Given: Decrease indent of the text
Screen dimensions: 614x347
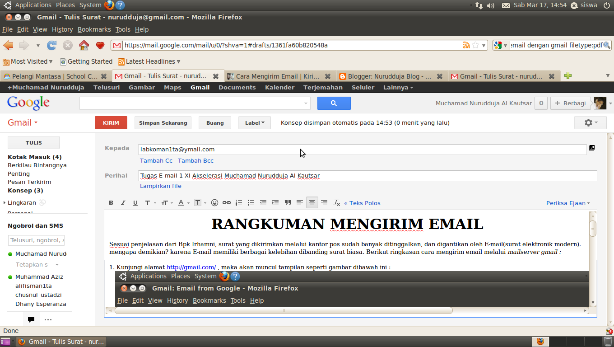Looking at the screenshot, I should pyautogui.click(x=263, y=203).
